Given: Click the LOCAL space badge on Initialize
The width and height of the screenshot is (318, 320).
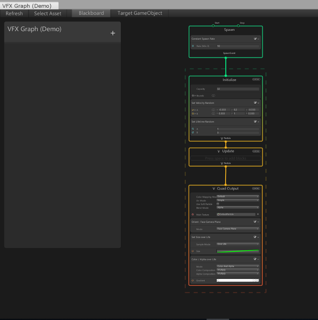Looking at the screenshot, I should 256,79.
